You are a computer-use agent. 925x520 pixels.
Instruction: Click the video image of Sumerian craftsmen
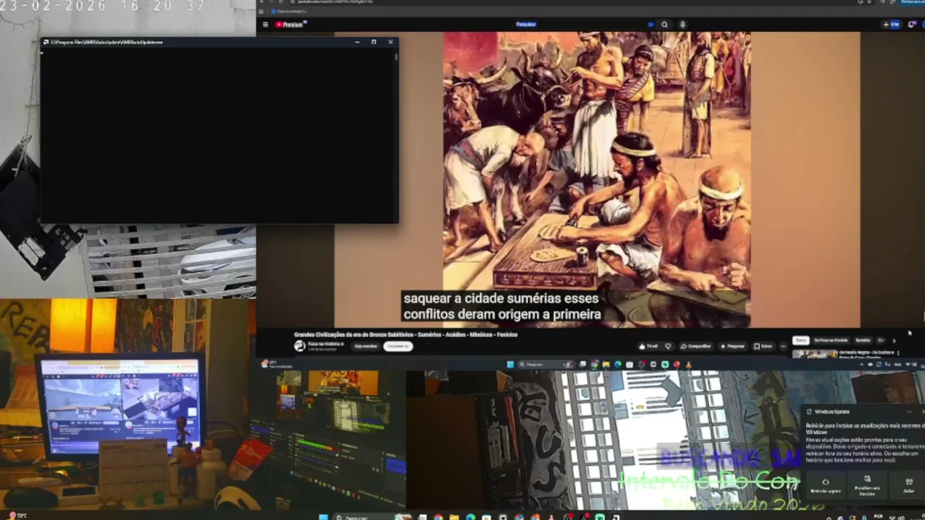click(x=597, y=179)
